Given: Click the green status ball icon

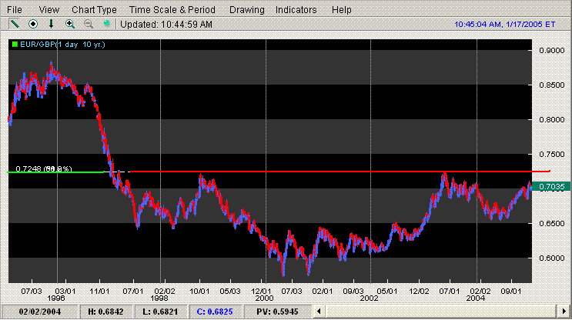Looking at the screenshot, I should click(106, 24).
